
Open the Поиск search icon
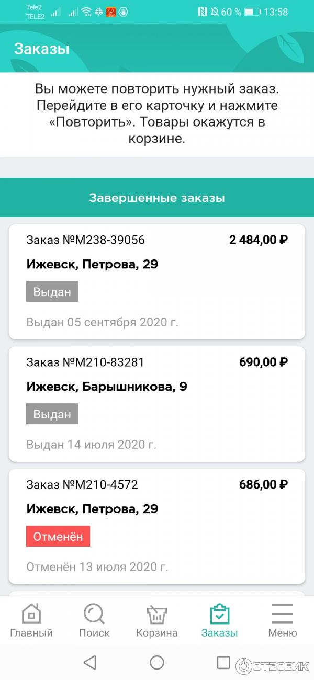click(x=94, y=614)
